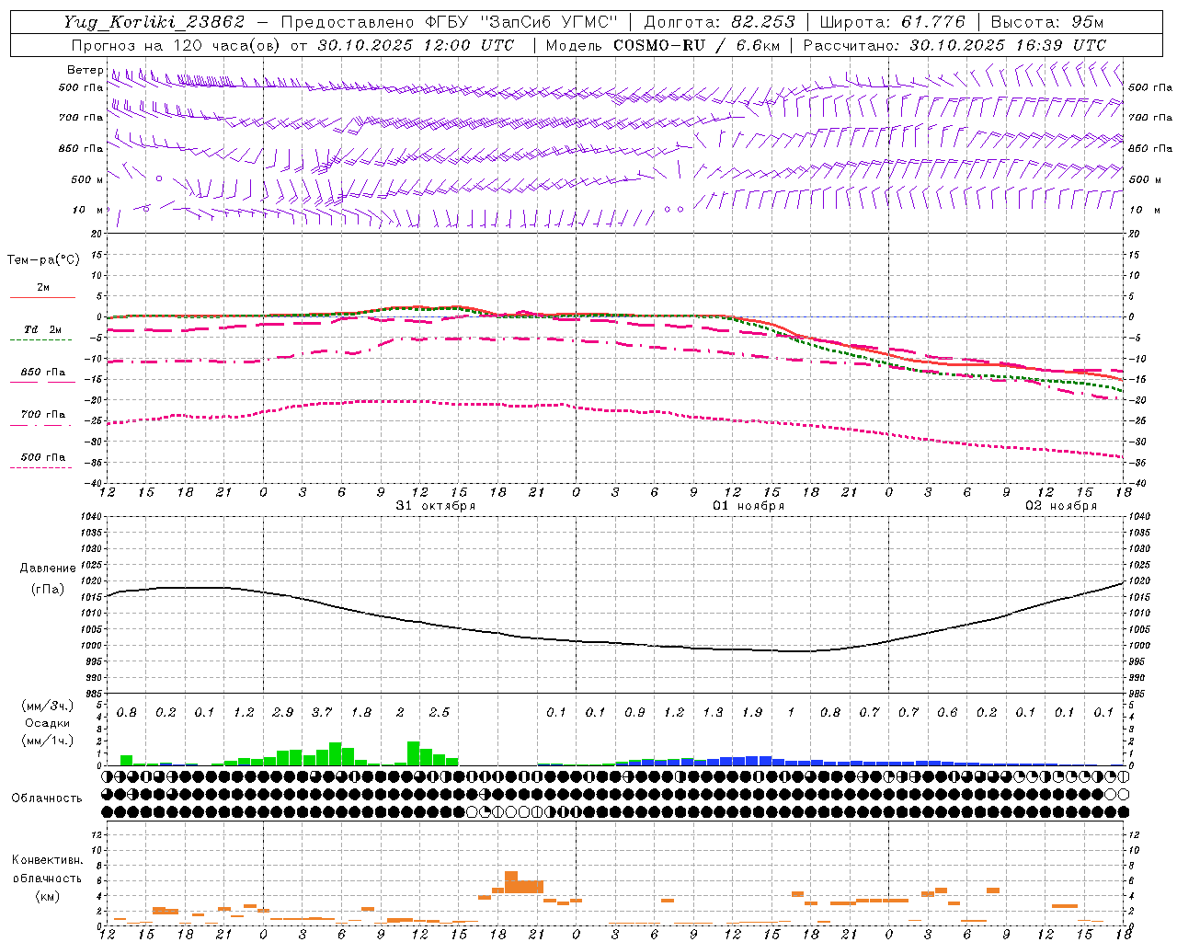Click the Тем-ра(°C) temperature label
1177x942 pixels.
point(43,260)
